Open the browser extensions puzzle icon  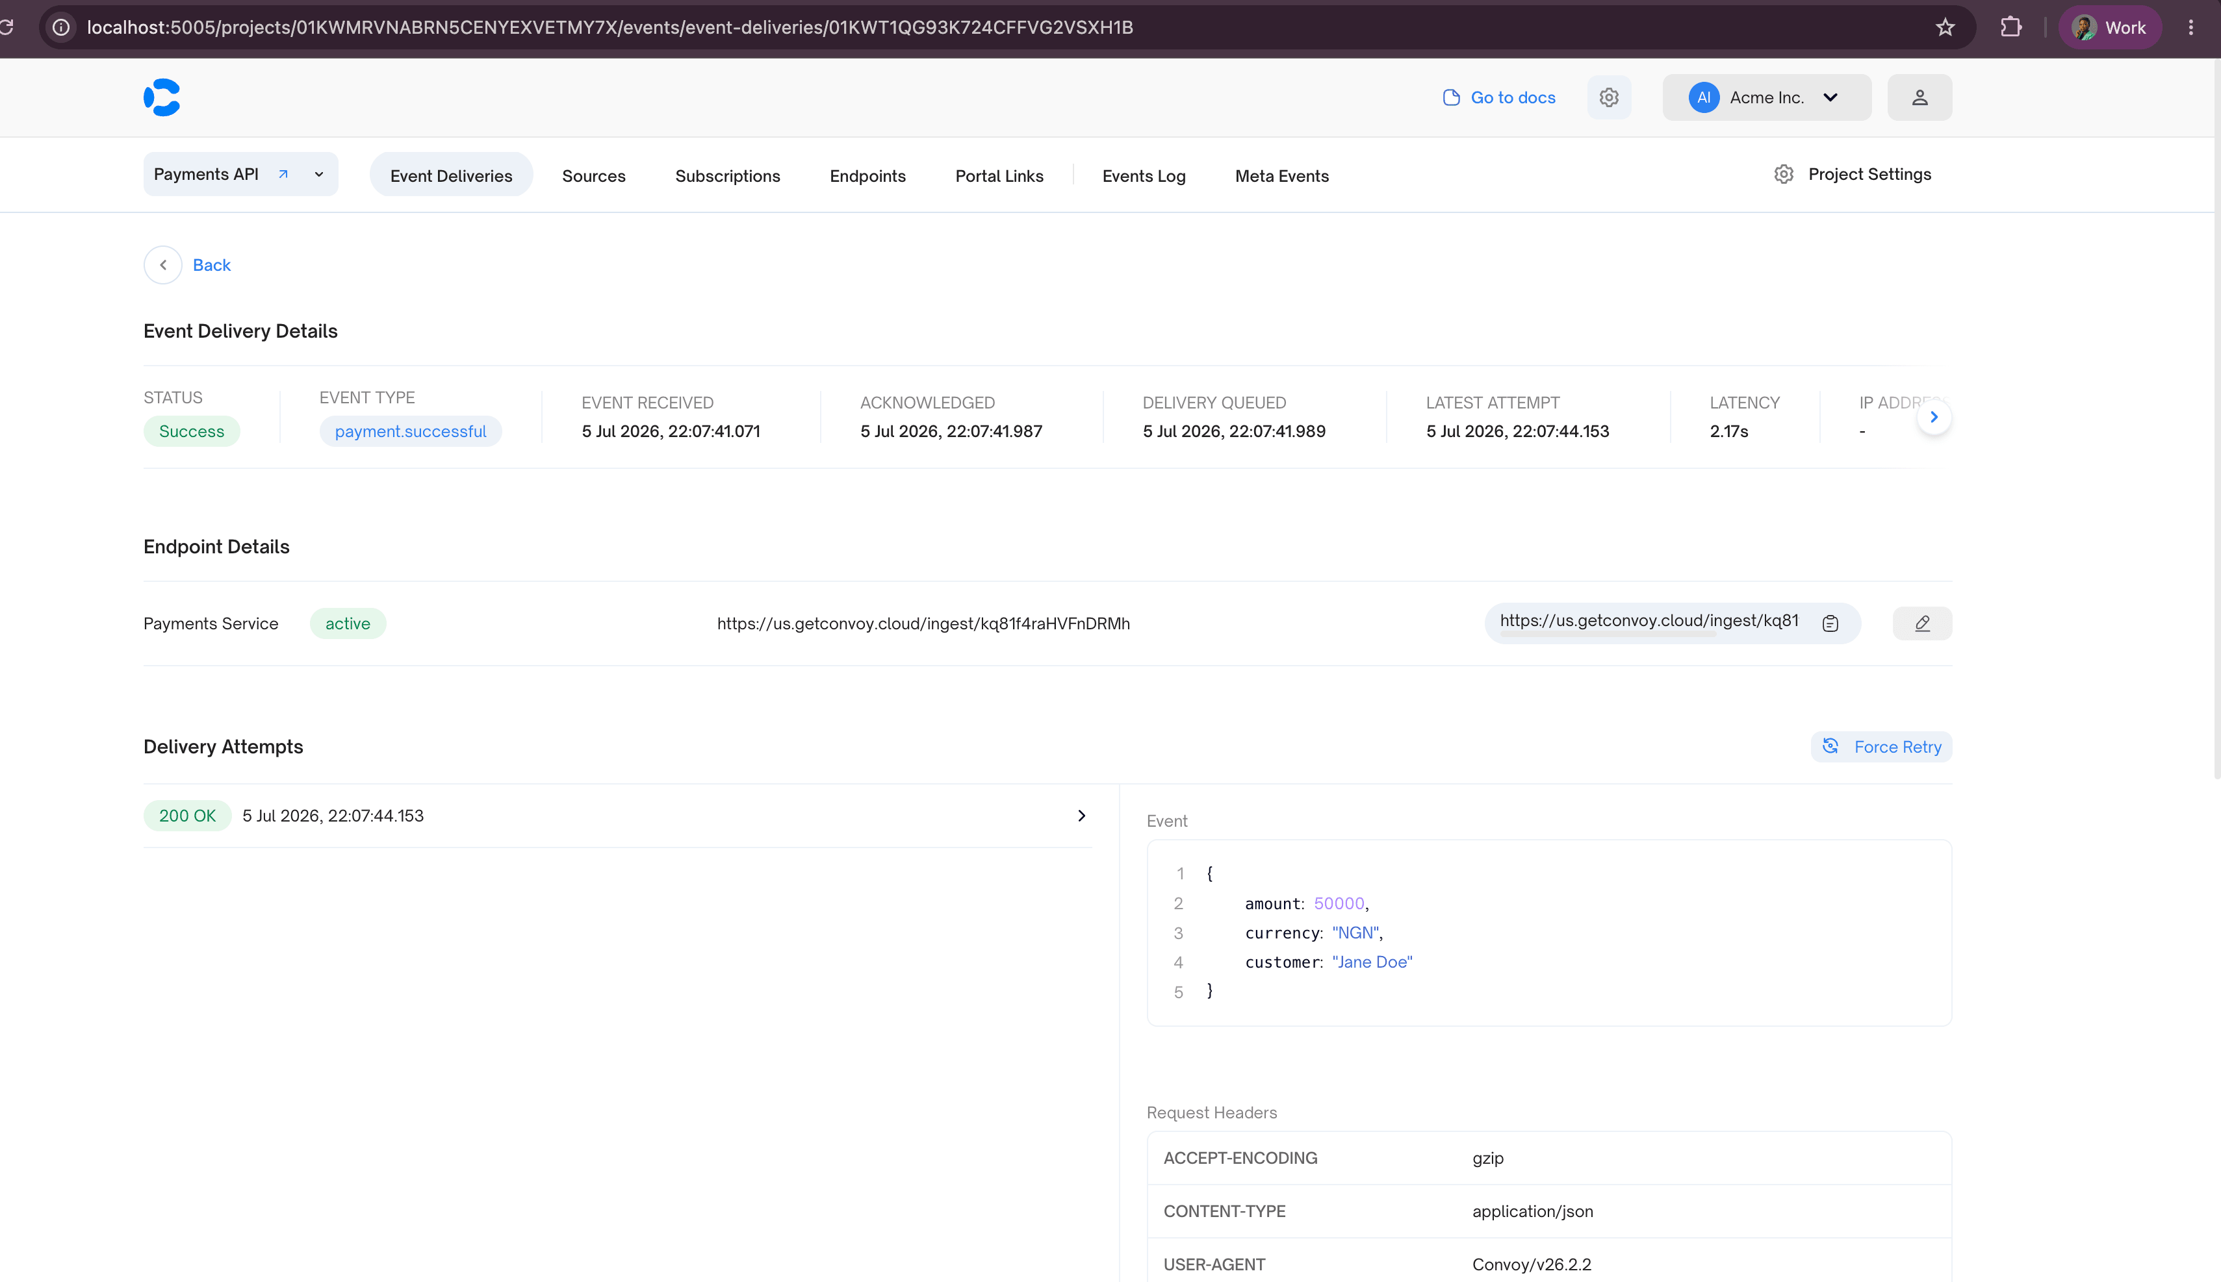tap(2010, 27)
